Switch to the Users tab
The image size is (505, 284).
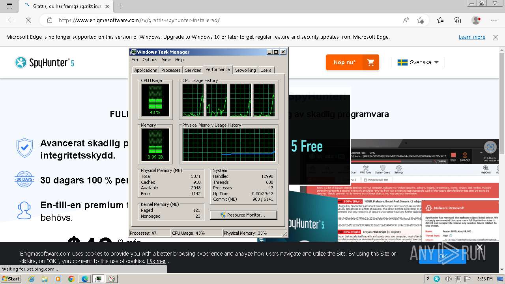click(266, 70)
